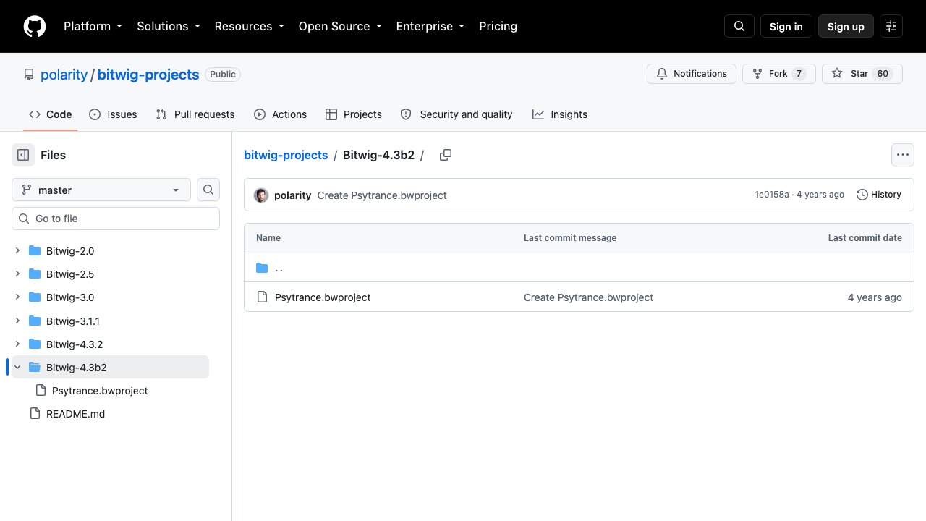Open the search magnifier in header

(x=739, y=26)
